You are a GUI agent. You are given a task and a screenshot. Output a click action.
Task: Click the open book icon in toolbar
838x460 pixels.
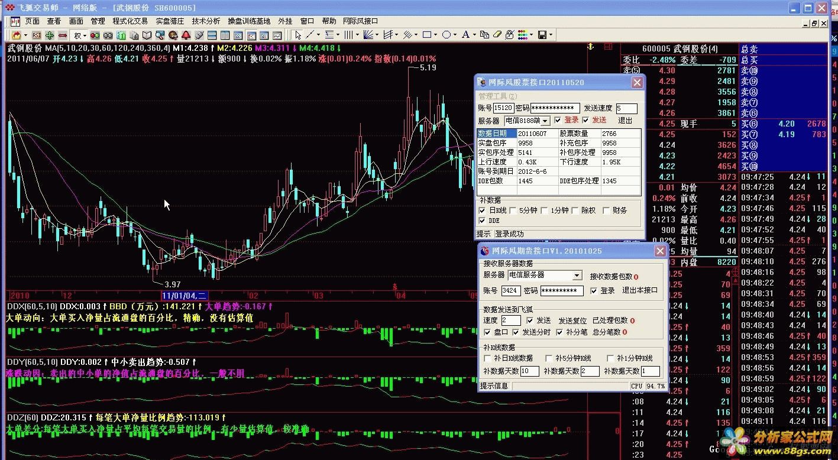[147, 35]
